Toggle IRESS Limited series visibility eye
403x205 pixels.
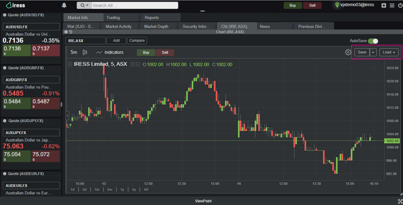tap(133, 64)
